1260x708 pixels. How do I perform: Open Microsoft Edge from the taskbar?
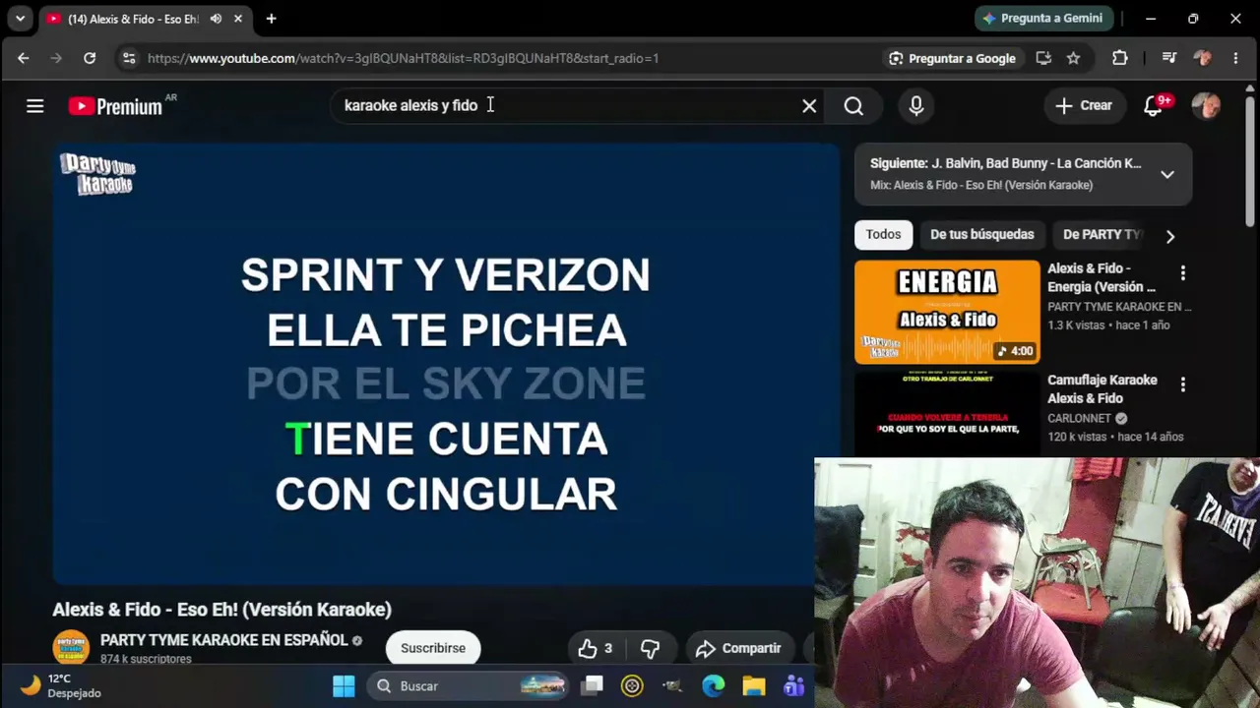tap(714, 685)
